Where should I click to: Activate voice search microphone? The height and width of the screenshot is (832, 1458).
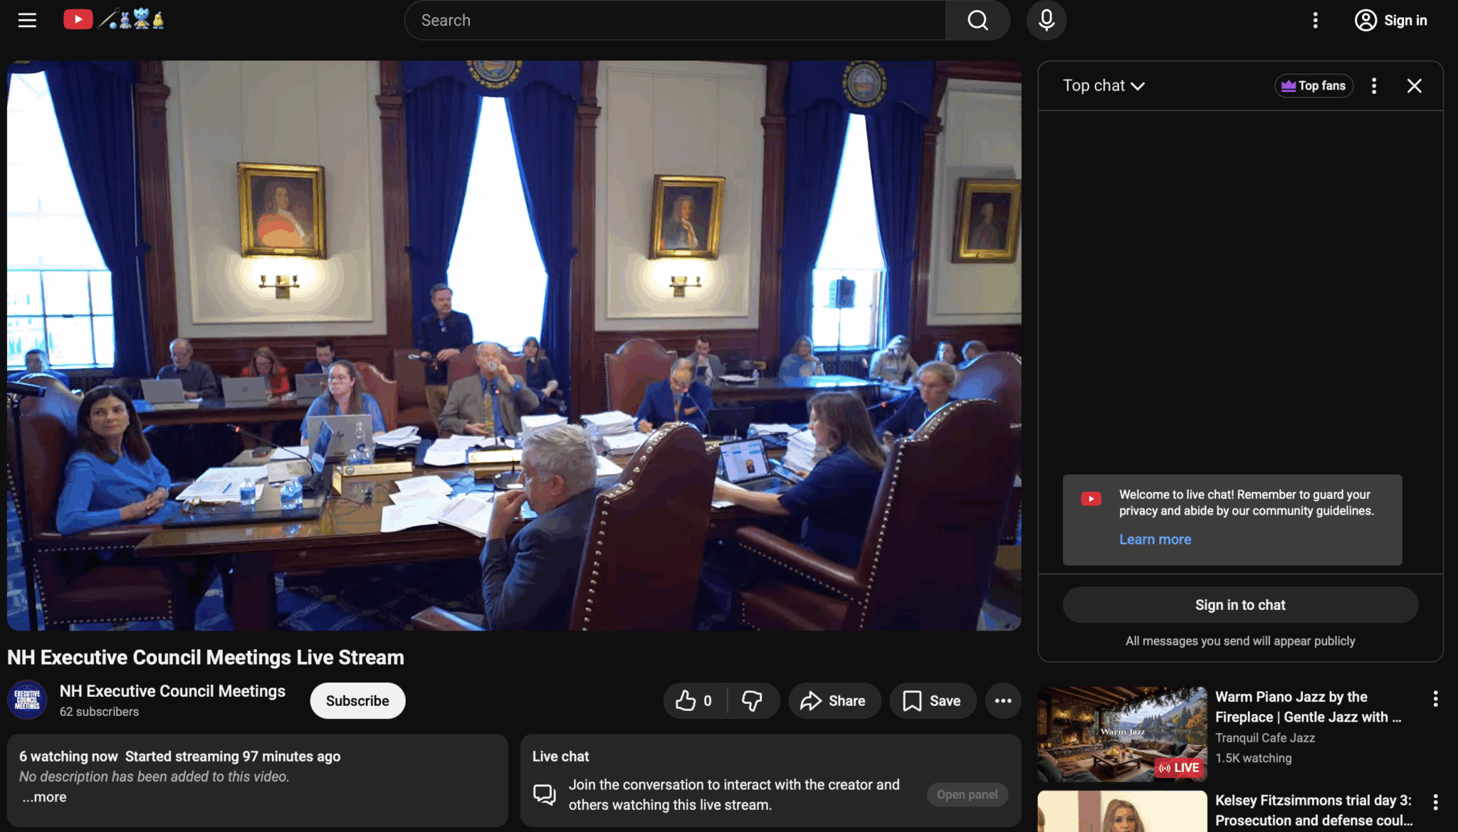(1046, 20)
